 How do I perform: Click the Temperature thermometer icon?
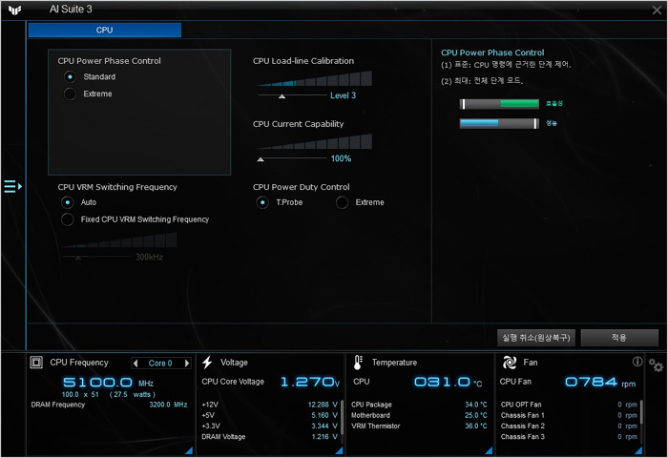pyautogui.click(x=358, y=363)
